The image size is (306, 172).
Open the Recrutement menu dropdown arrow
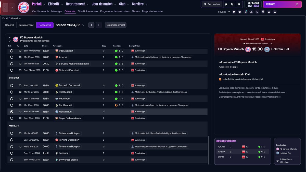point(88,4)
